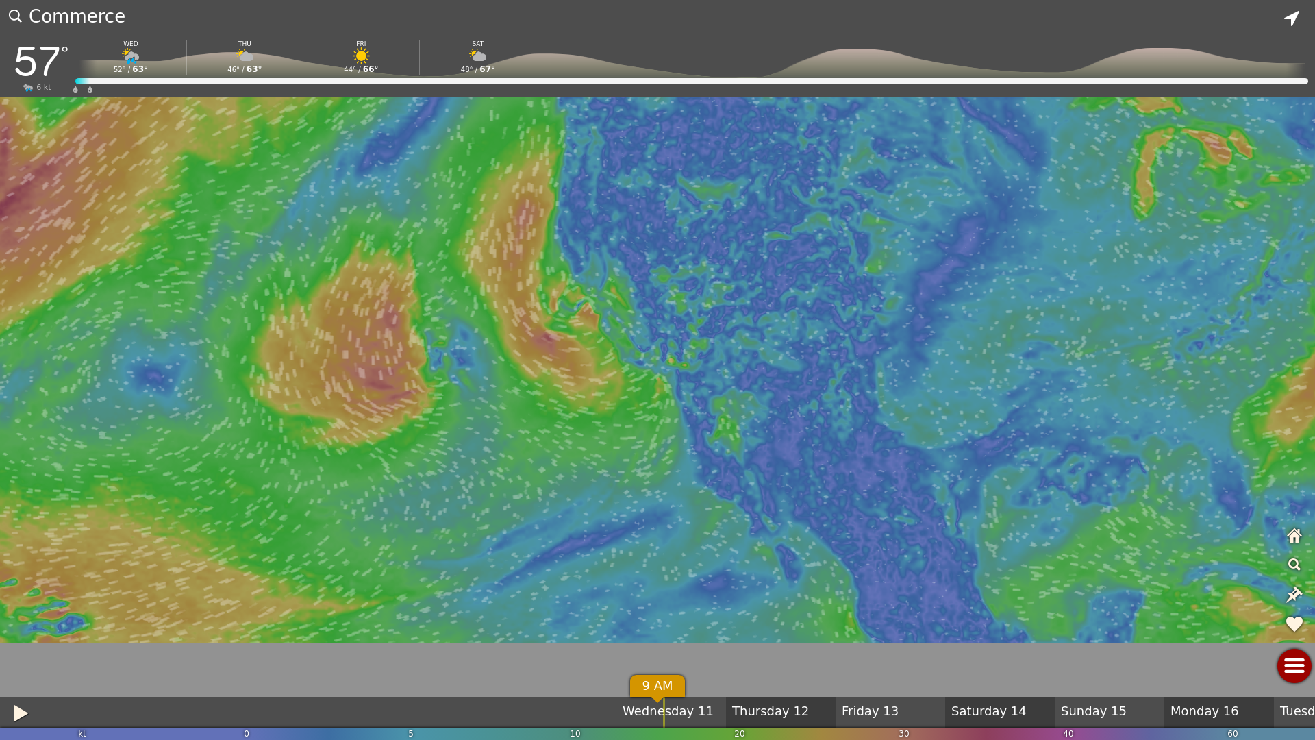The height and width of the screenshot is (740, 1315).
Task: Jump to Monday 16 on the timeline
Action: point(1204,711)
